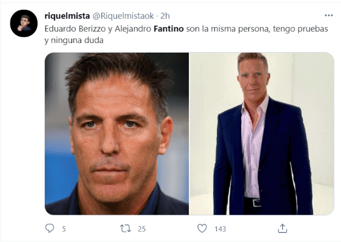This screenshot has width=341, height=242.
Task: Click the retweet arrows icon
Action: pos(125,228)
